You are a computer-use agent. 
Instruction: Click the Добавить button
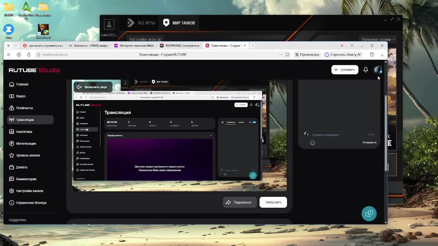click(345, 70)
